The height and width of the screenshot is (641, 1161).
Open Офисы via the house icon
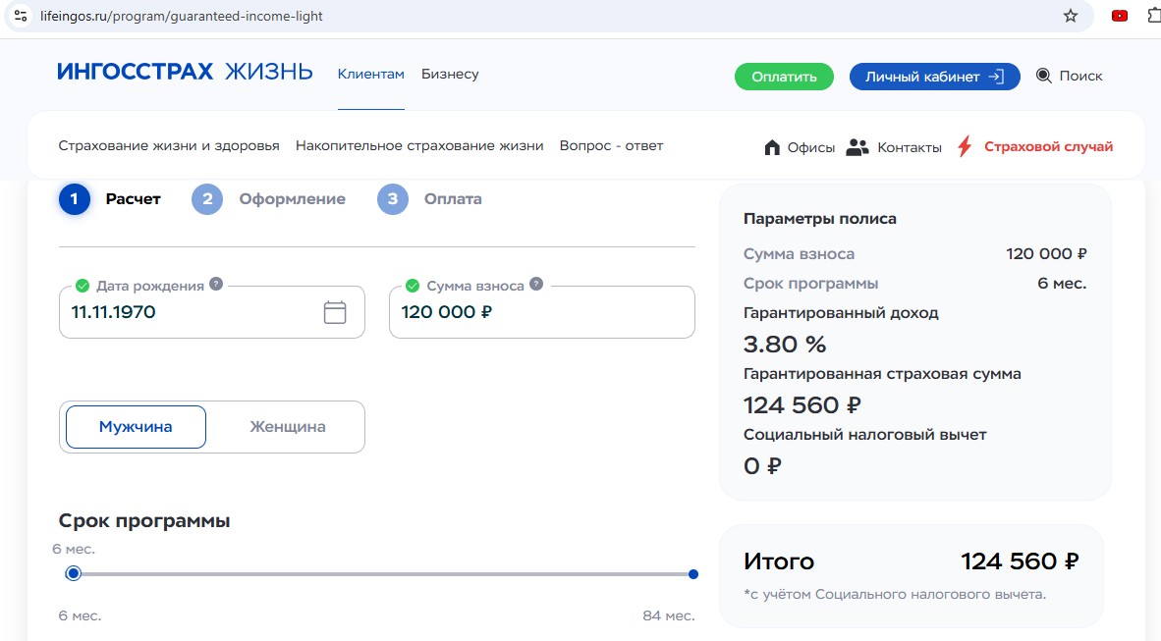(772, 147)
